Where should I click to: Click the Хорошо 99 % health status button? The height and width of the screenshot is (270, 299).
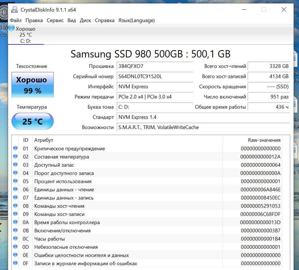[x=32, y=85]
